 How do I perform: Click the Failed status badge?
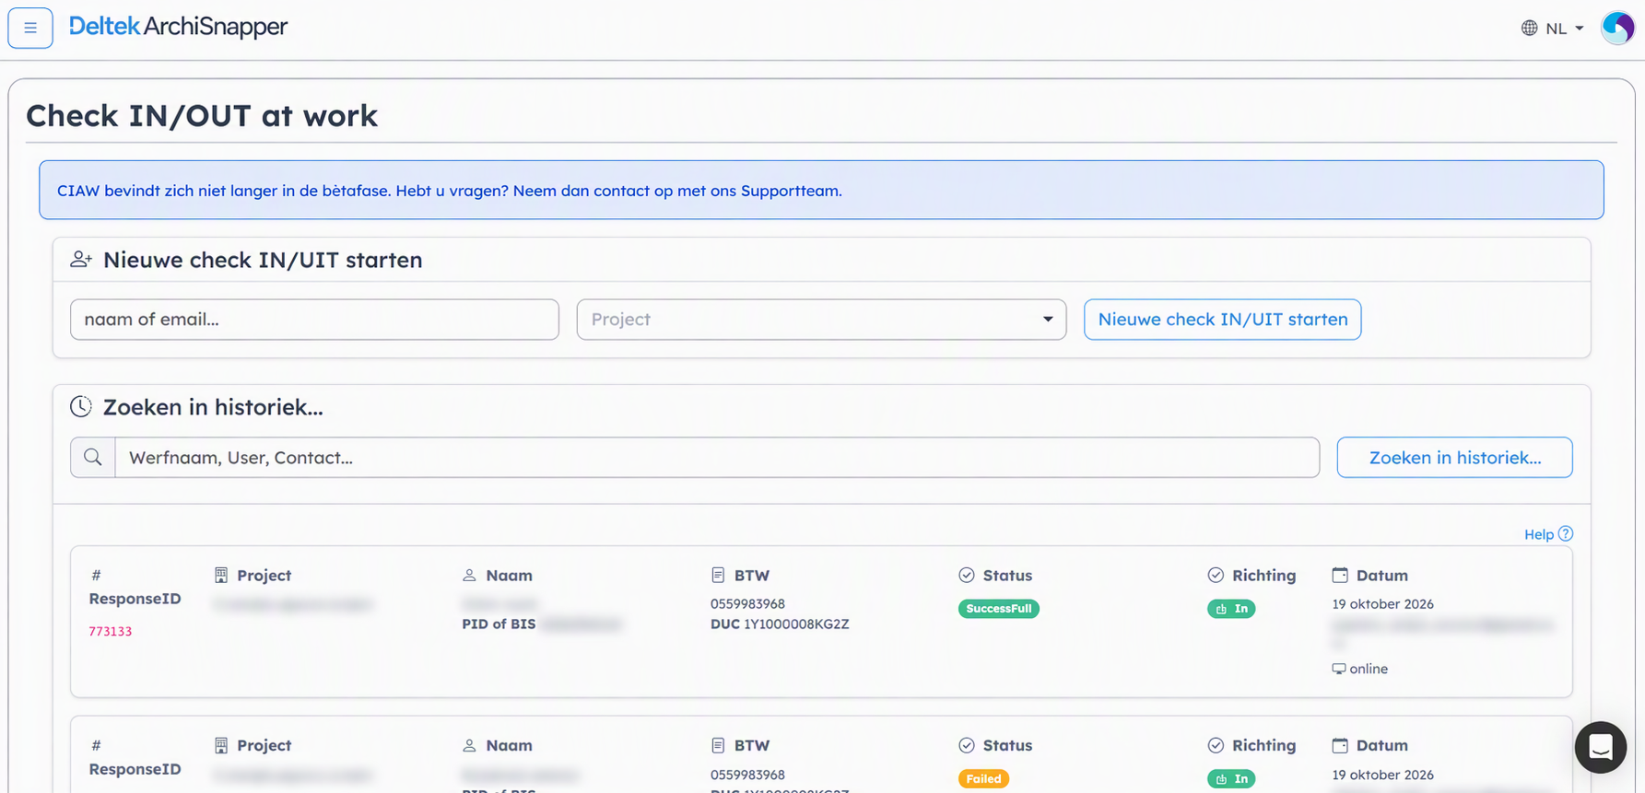pos(983,779)
